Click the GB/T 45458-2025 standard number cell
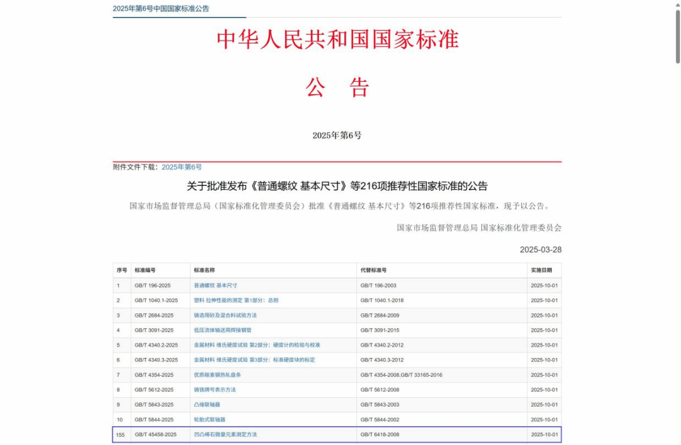The height and width of the screenshot is (445, 681). tap(155, 434)
